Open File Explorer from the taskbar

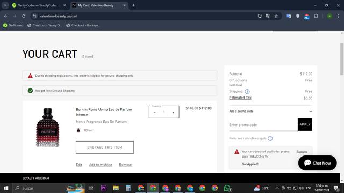(116, 188)
